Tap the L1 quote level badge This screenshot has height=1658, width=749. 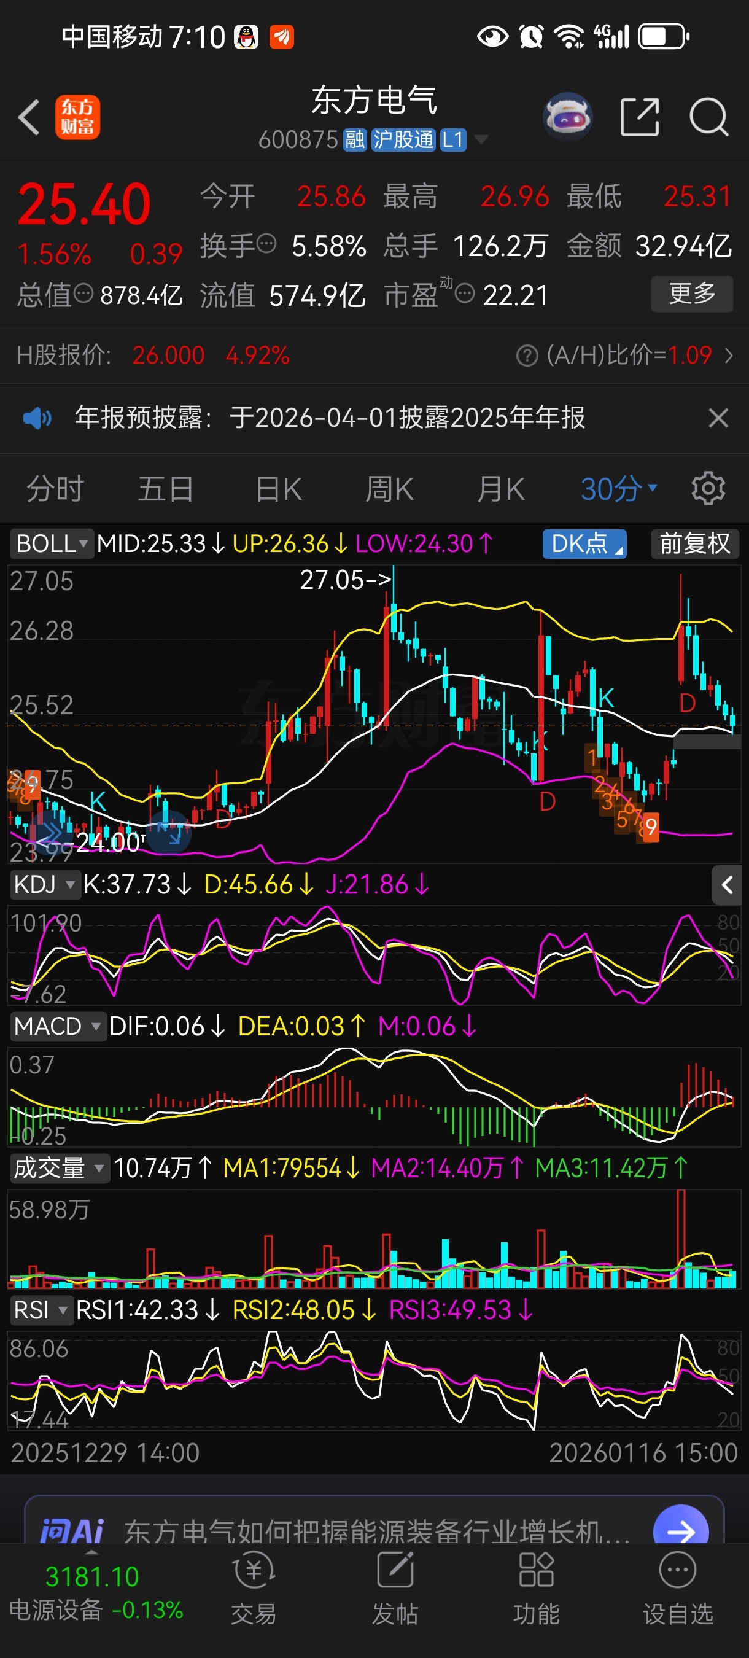[x=452, y=139]
